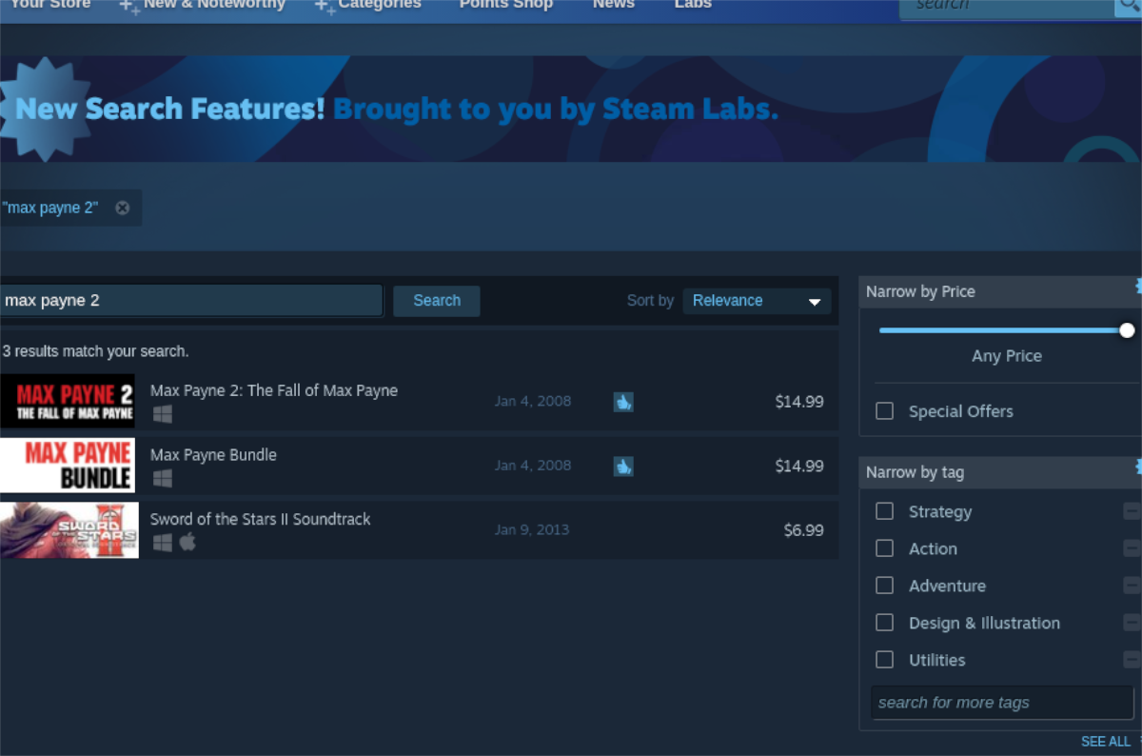Screen dimensions: 1142x756
Task: Click the Max Payne Bundle cover thumbnail
Action: pos(68,466)
